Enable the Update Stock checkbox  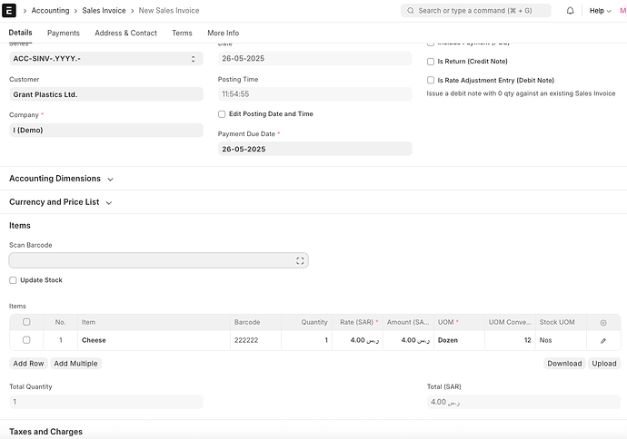(x=13, y=280)
